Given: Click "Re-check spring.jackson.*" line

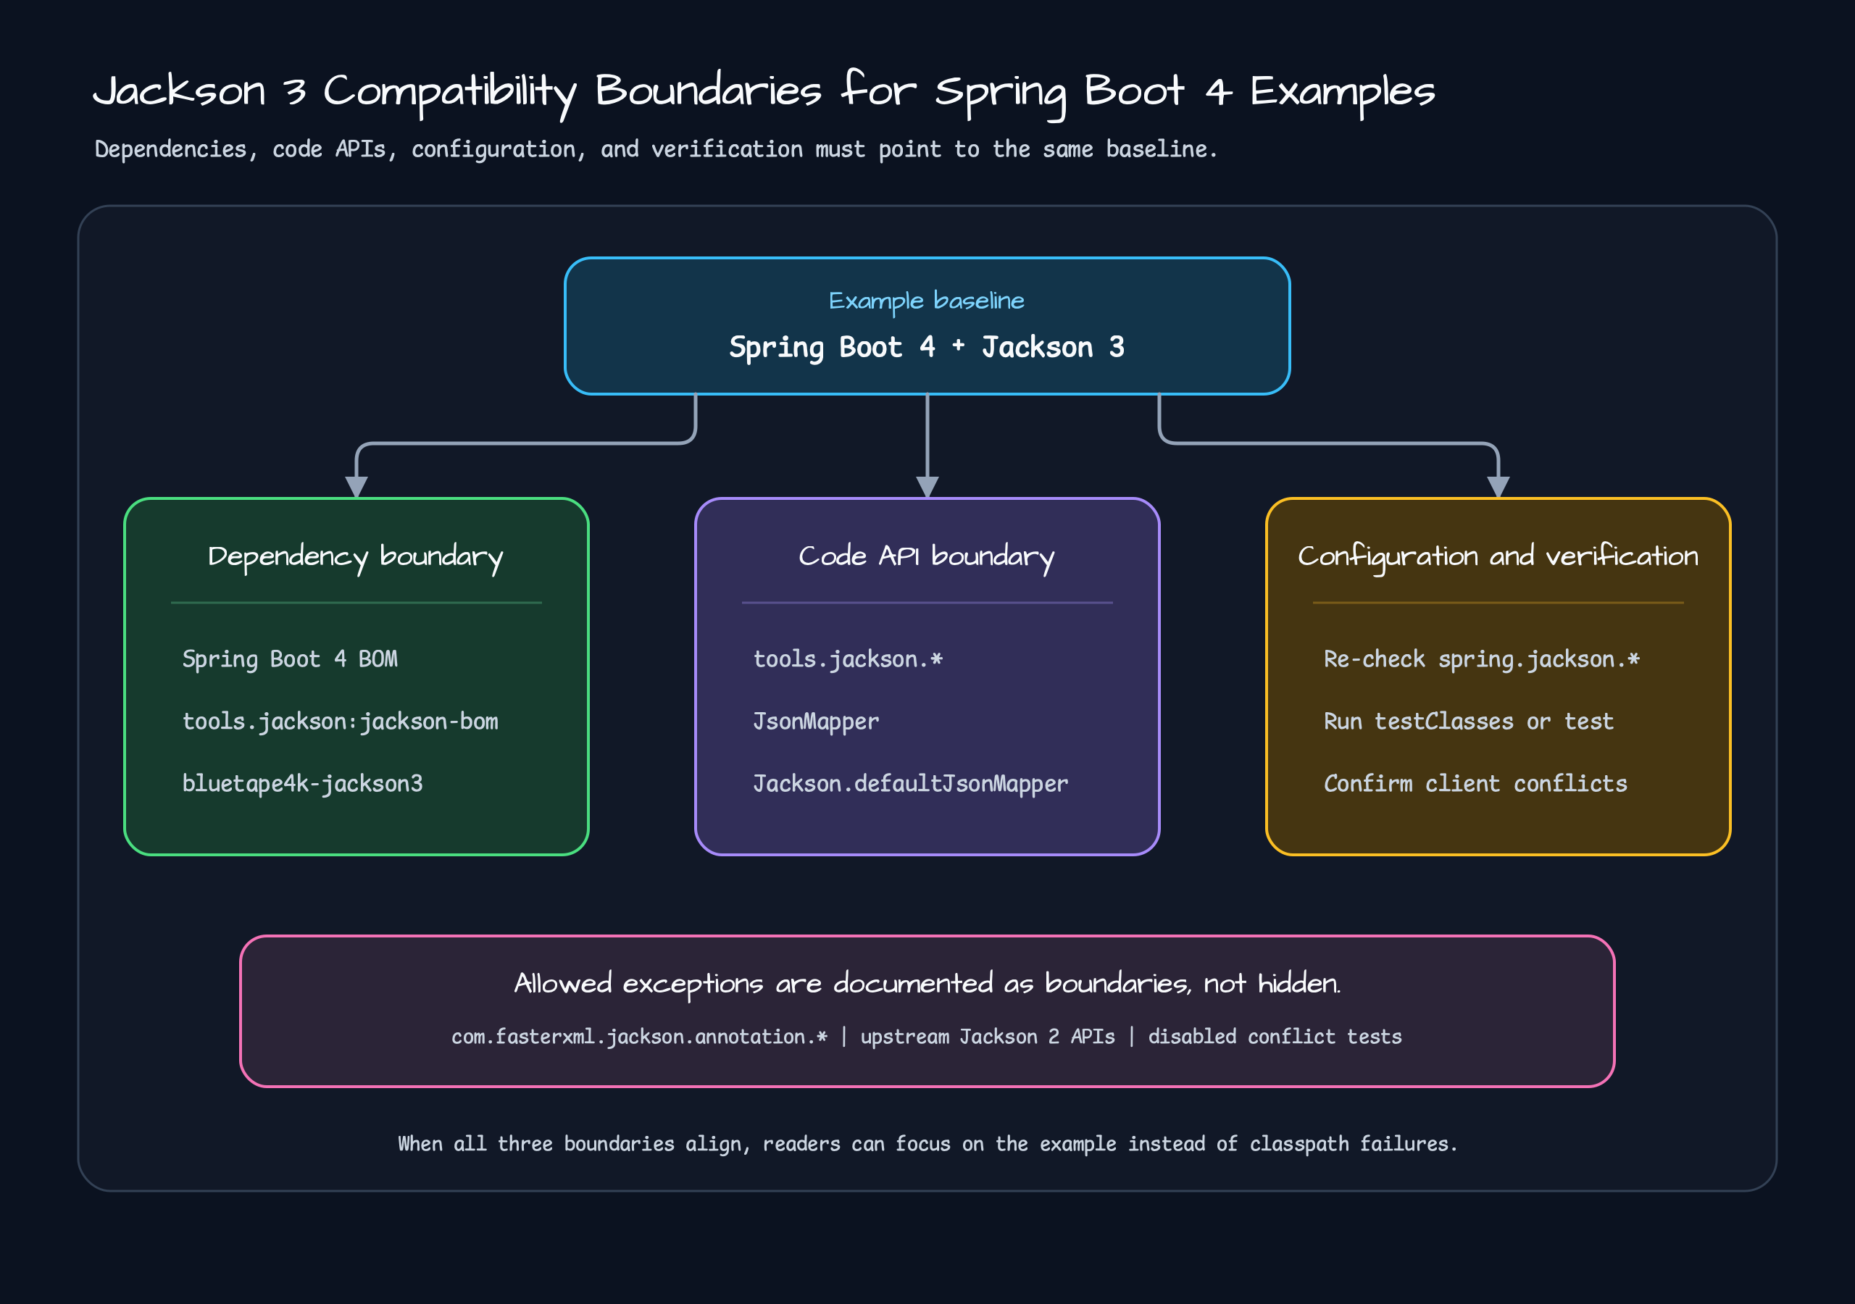Looking at the screenshot, I should click(1482, 659).
